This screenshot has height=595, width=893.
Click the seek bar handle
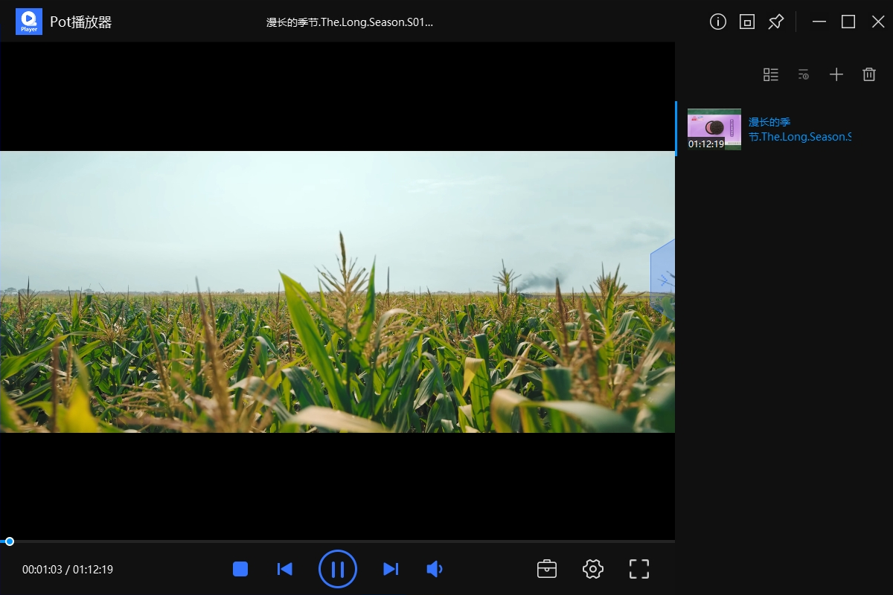10,541
